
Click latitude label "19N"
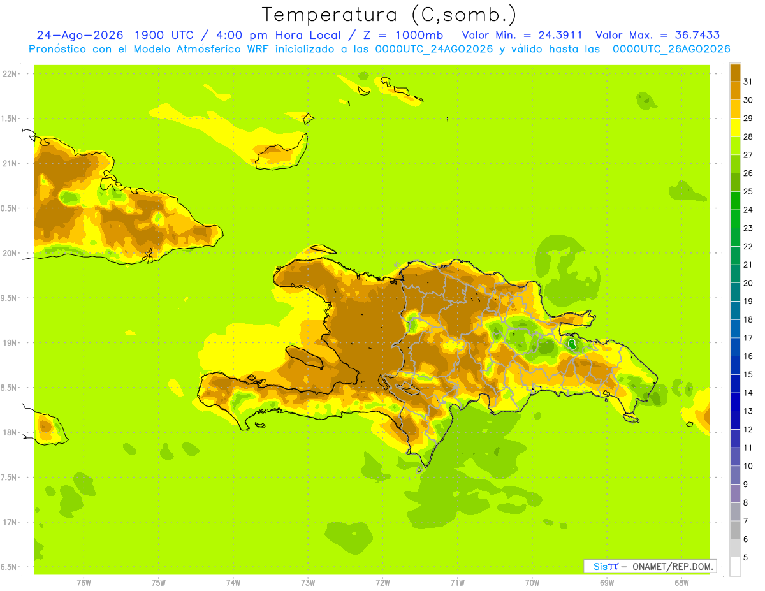11,343
